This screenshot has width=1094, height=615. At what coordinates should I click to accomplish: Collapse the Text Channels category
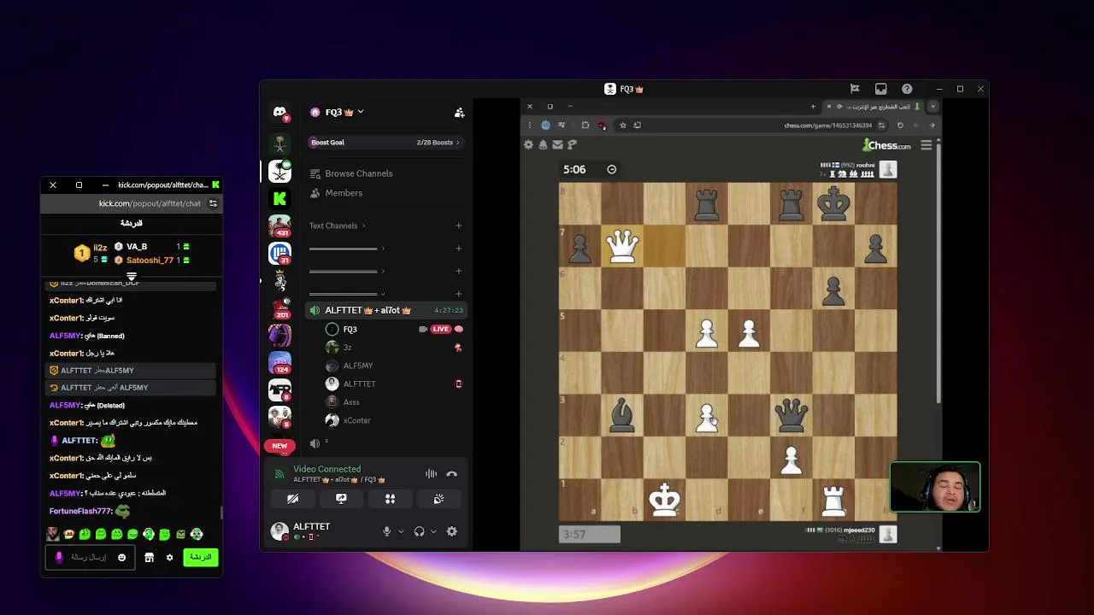[x=337, y=225]
